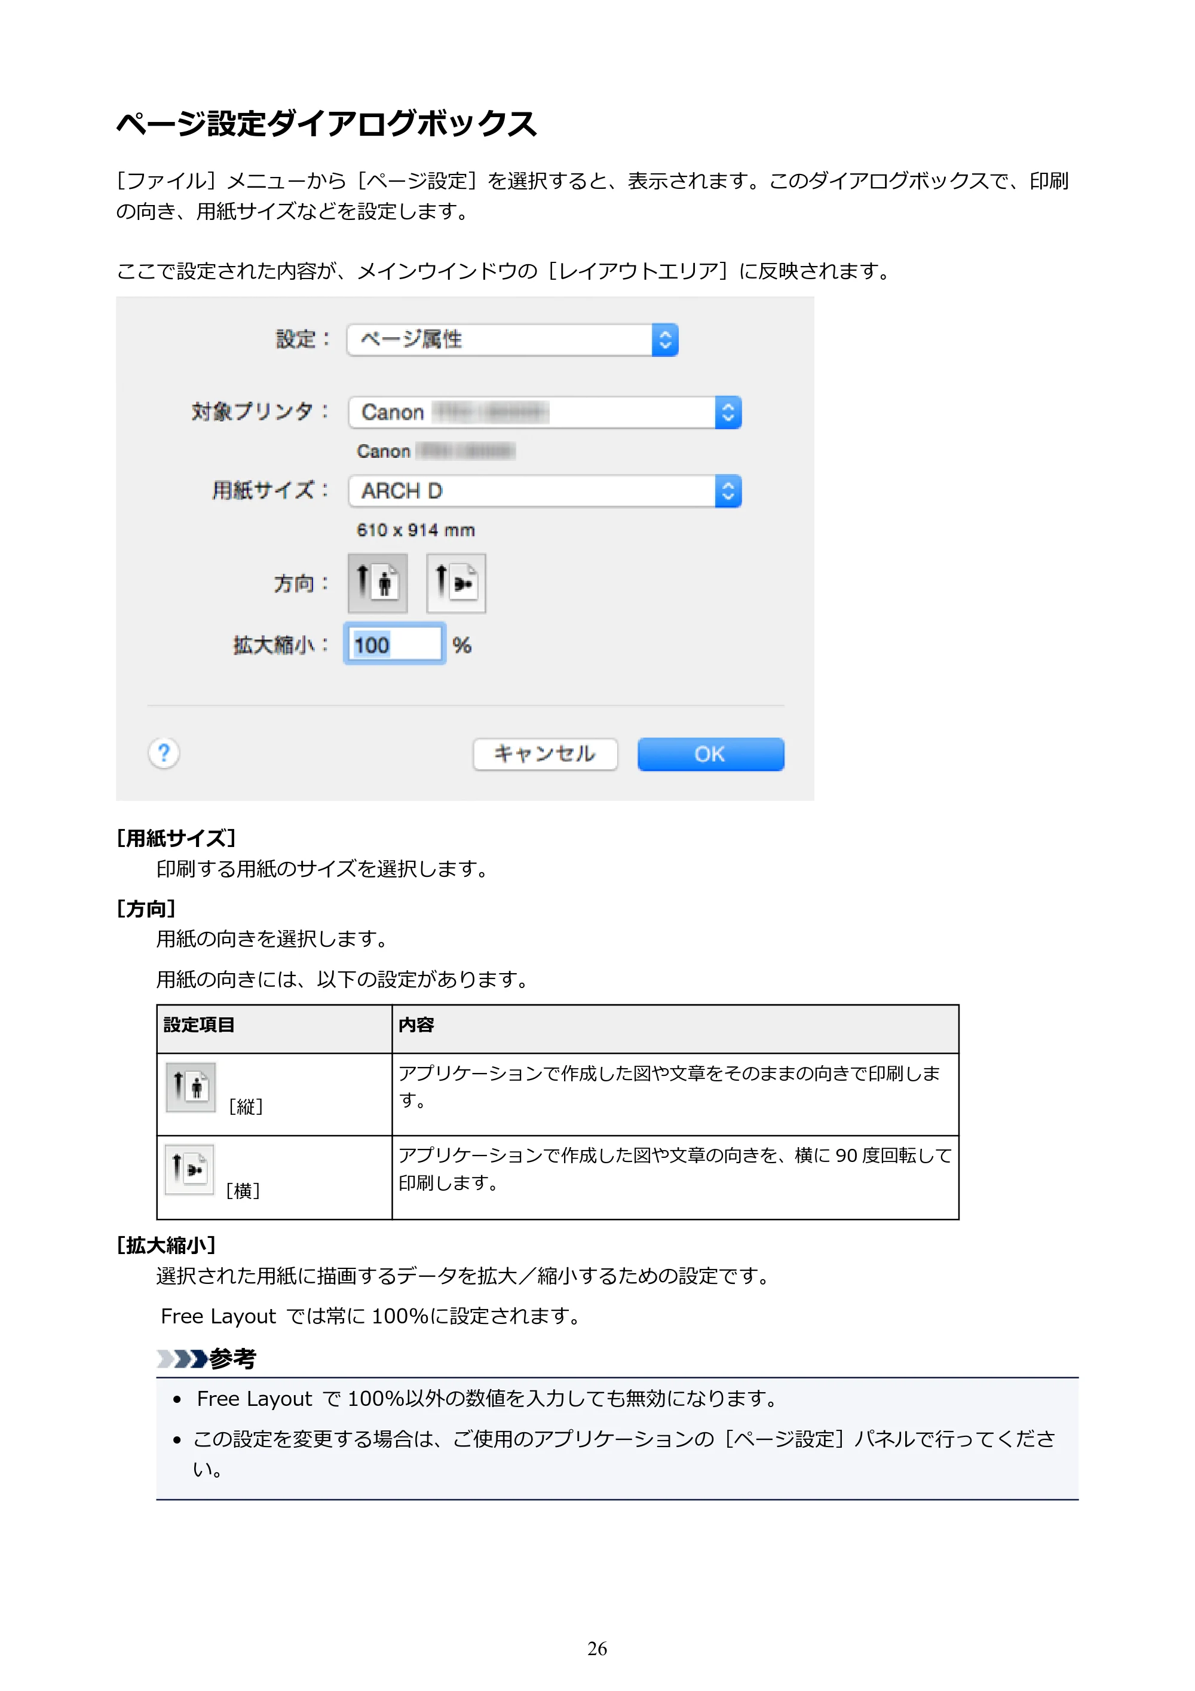Select landscape orientation icon in dialog

click(x=456, y=583)
